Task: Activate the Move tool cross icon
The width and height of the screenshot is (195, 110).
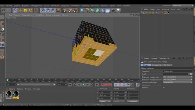Action: pos(20,10)
